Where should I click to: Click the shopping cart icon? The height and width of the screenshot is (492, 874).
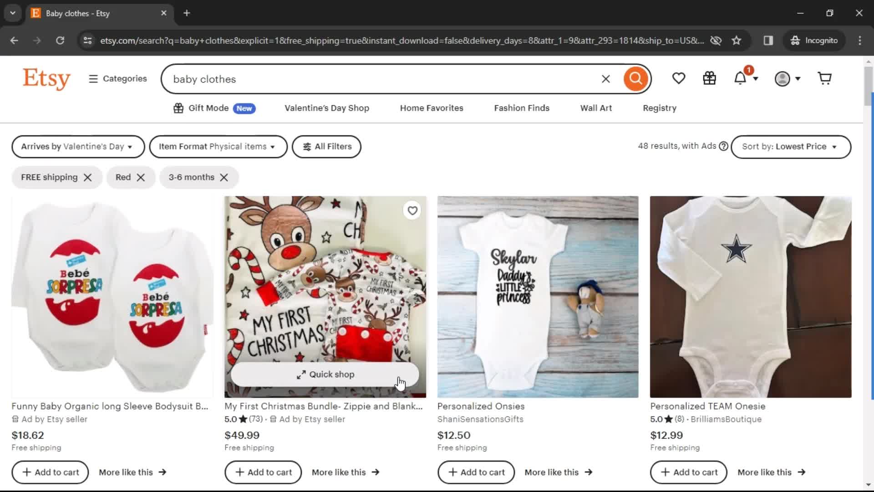tap(825, 79)
